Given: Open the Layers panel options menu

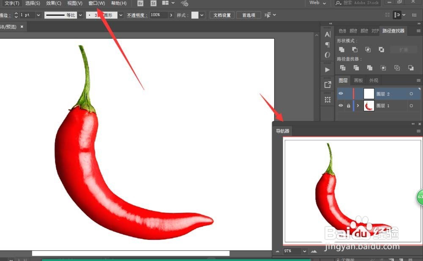Looking at the screenshot, I should pos(418,80).
